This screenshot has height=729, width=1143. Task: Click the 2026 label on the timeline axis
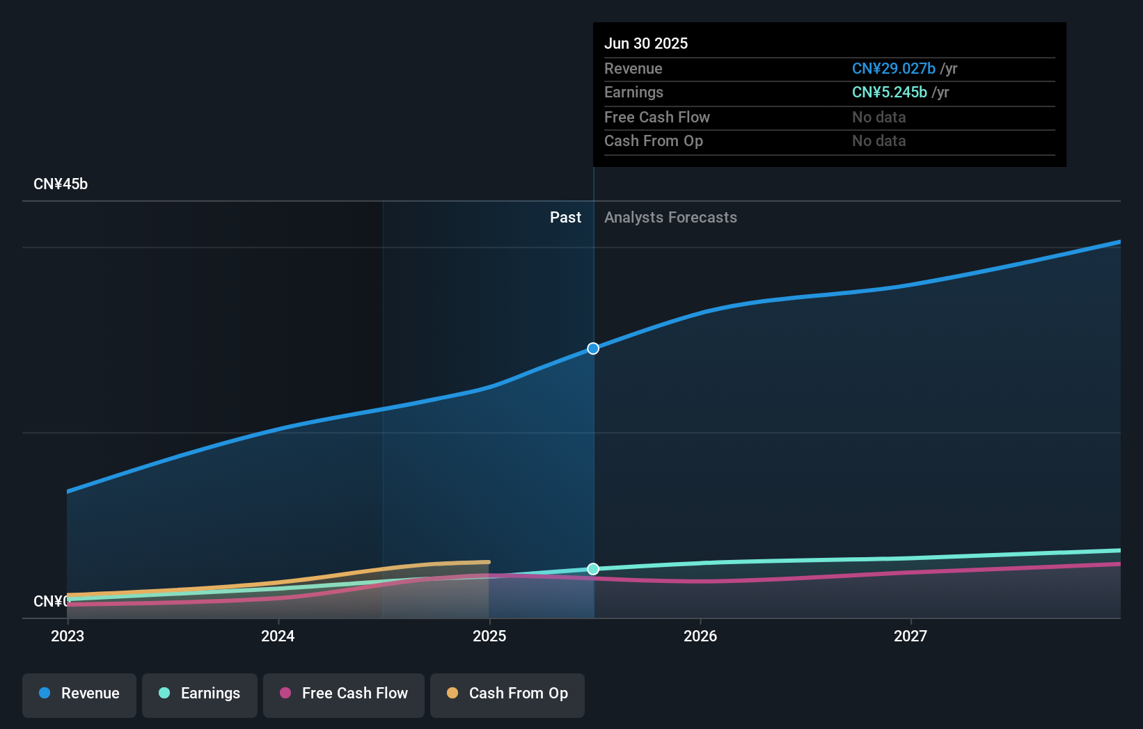[702, 635]
